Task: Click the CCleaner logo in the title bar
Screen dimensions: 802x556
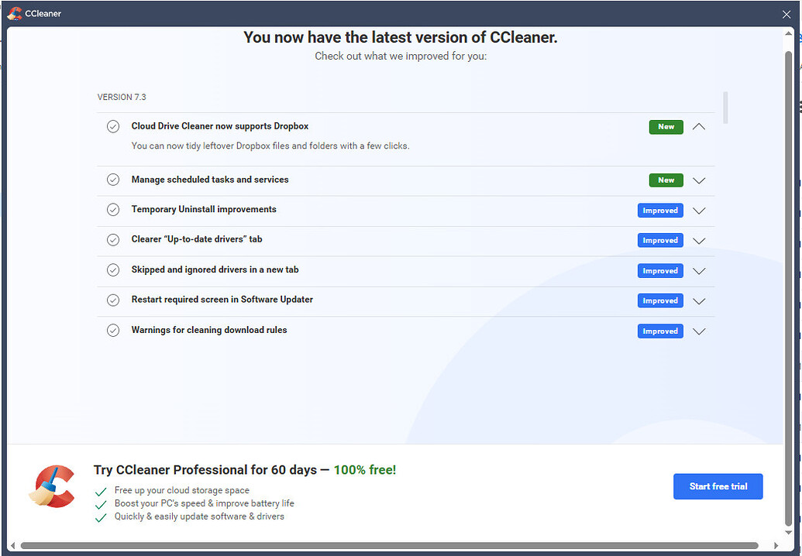Action: click(14, 13)
